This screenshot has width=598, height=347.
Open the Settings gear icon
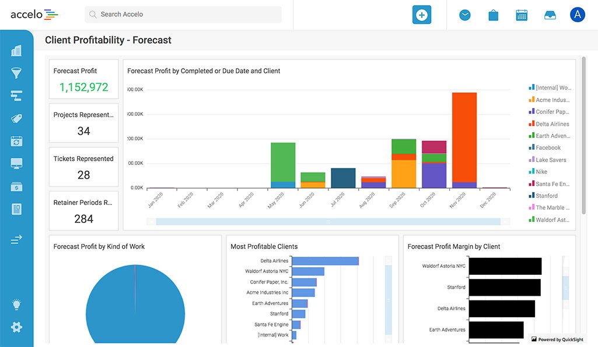click(16, 327)
